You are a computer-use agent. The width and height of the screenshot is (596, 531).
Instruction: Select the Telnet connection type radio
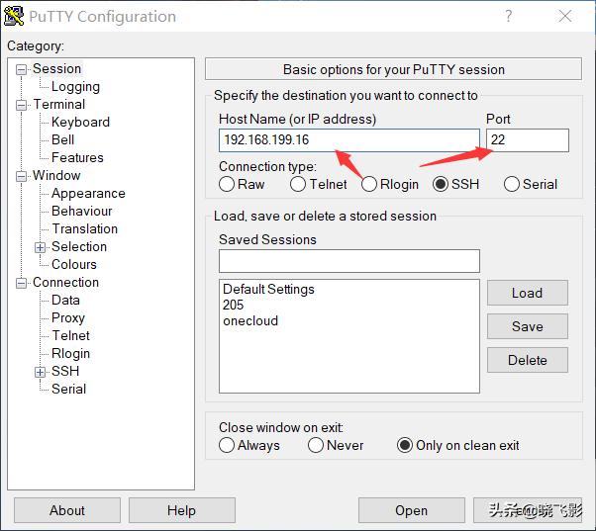pos(298,185)
